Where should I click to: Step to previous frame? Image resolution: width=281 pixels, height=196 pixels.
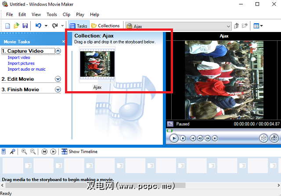200,139
